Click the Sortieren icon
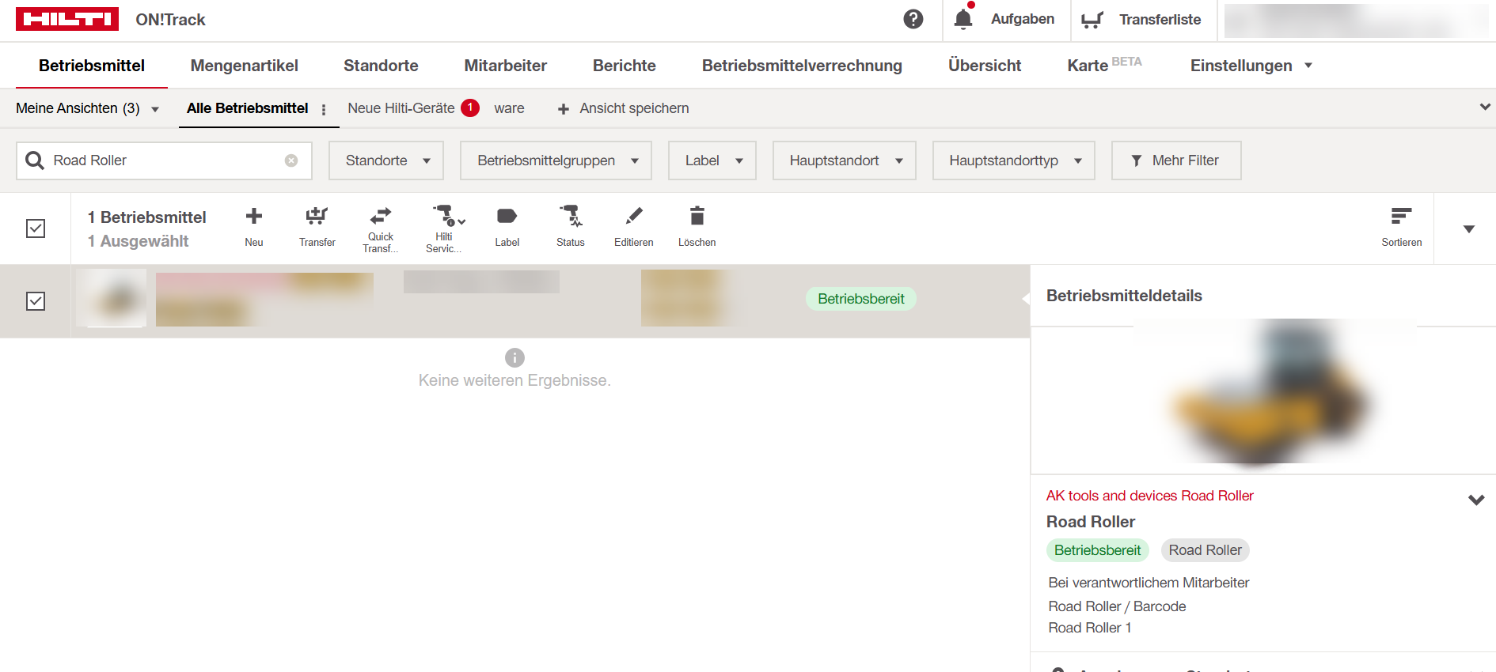 (1402, 216)
